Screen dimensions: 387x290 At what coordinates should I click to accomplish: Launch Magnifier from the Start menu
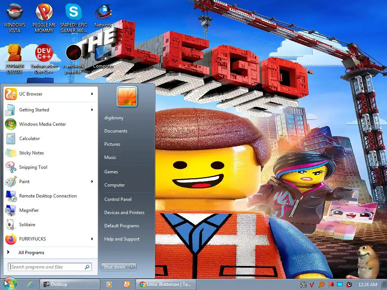pyautogui.click(x=50, y=210)
